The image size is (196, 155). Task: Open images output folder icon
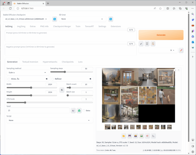[x=124, y=136]
